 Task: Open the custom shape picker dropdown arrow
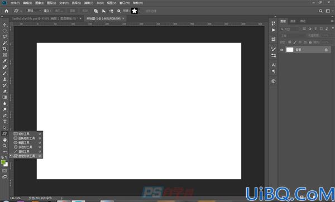pyautogui.click(x=139, y=11)
